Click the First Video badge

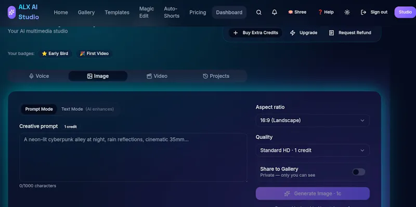[94, 54]
